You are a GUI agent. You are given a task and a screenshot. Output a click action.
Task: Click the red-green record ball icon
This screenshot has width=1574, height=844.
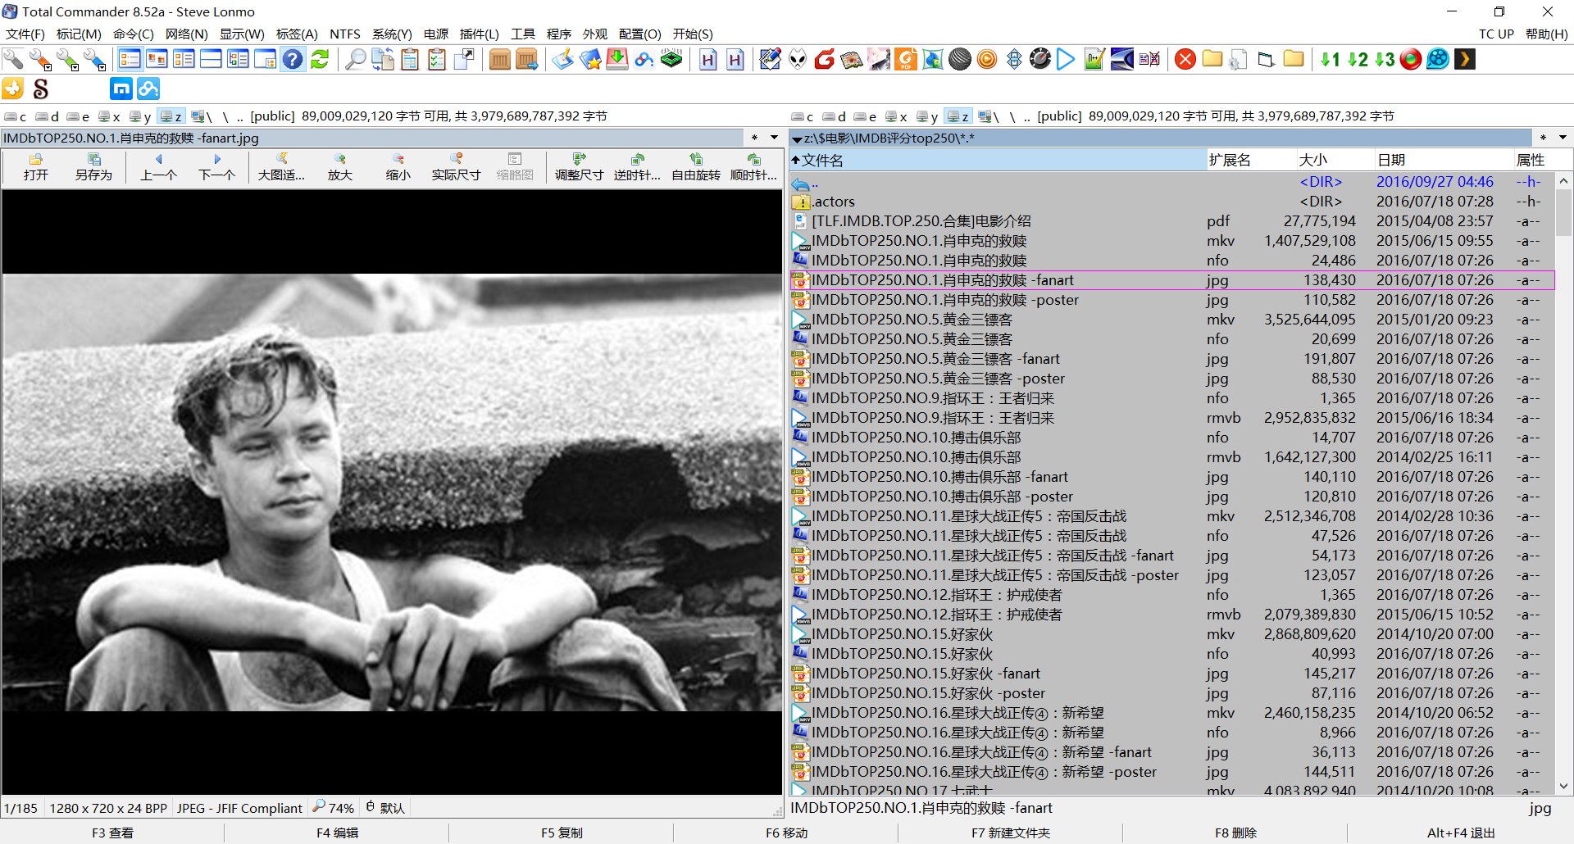[x=1411, y=59]
